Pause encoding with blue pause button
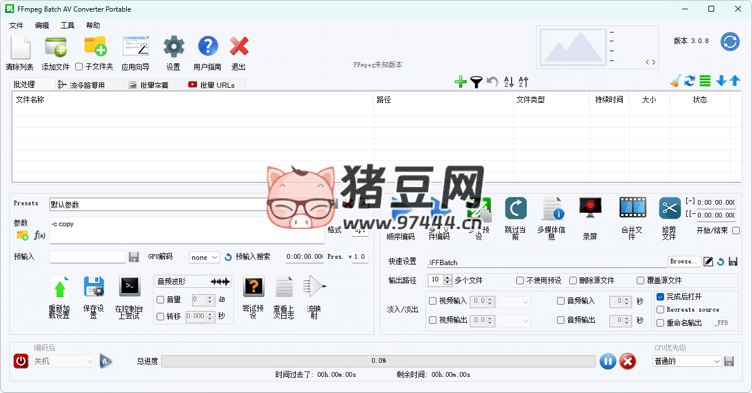This screenshot has height=393, width=752. click(x=607, y=361)
